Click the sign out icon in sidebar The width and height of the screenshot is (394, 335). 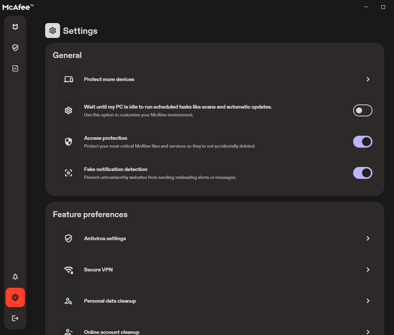click(15, 318)
